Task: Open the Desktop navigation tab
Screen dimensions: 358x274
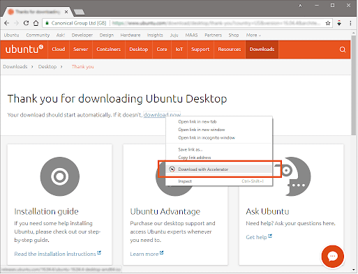Action: 139,50
